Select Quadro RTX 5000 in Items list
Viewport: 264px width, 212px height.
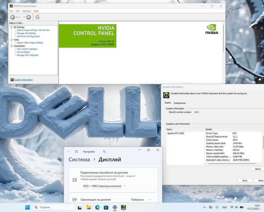(176, 133)
